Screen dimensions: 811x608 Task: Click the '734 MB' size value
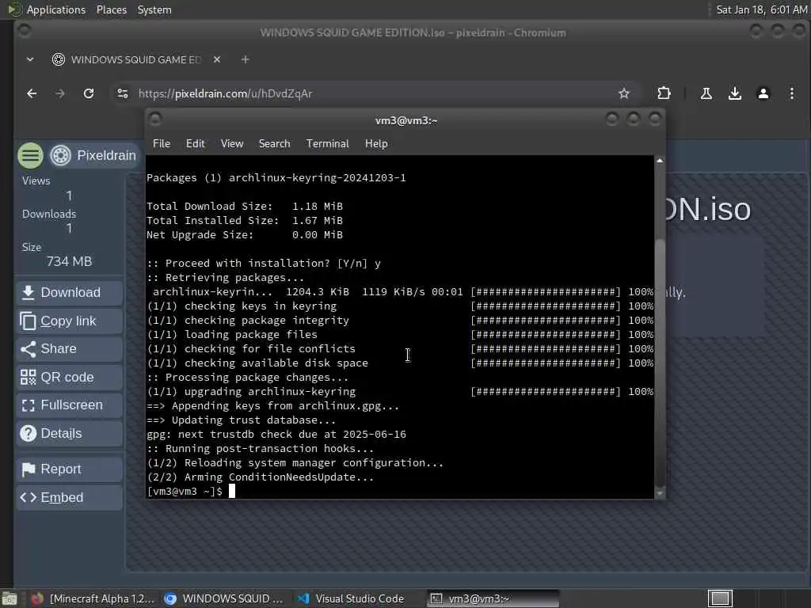(x=70, y=261)
